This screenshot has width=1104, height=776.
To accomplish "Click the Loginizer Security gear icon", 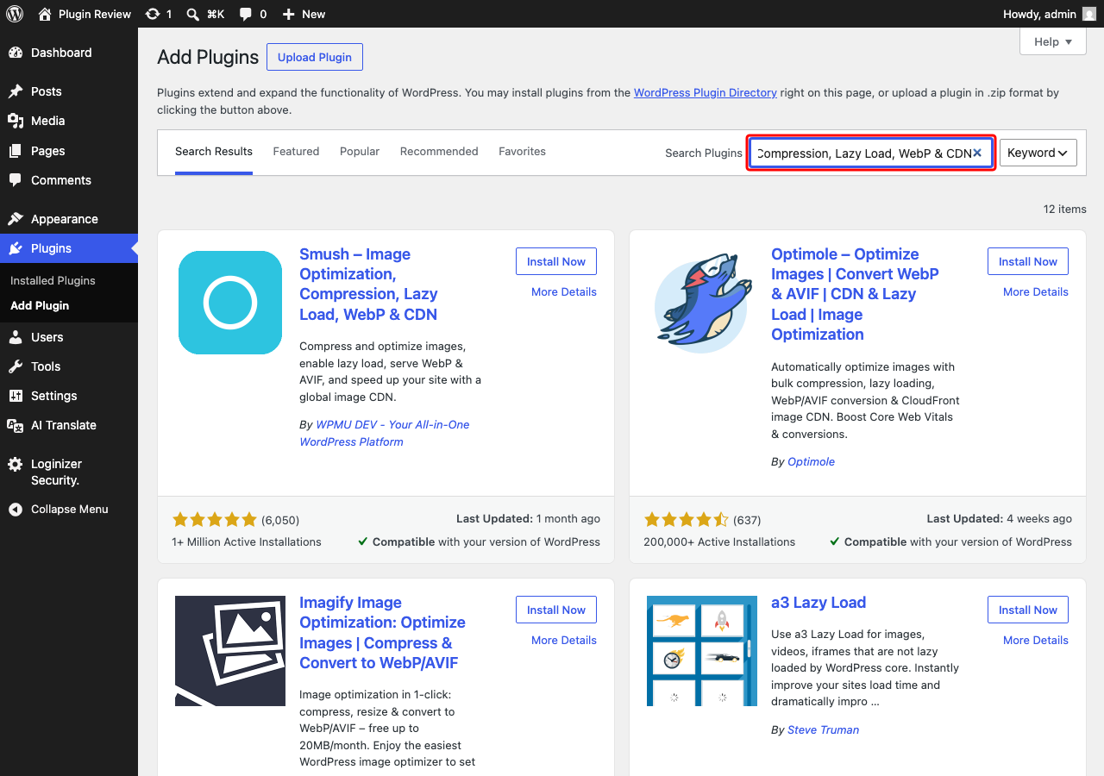I will pos(16,464).
